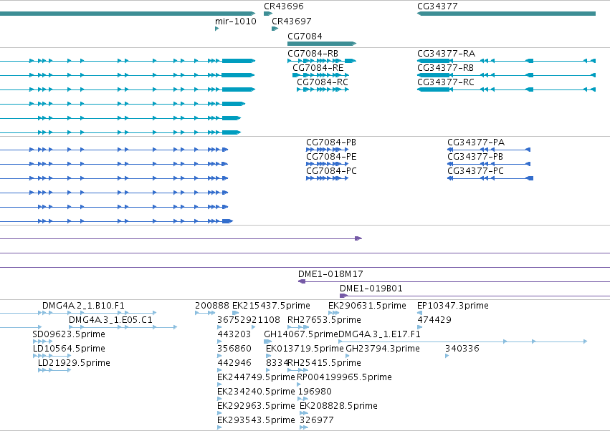Screen dimensions: 610x431
Task: Select LD21929.5prime EST
Action: pyautogui.click(x=74, y=364)
